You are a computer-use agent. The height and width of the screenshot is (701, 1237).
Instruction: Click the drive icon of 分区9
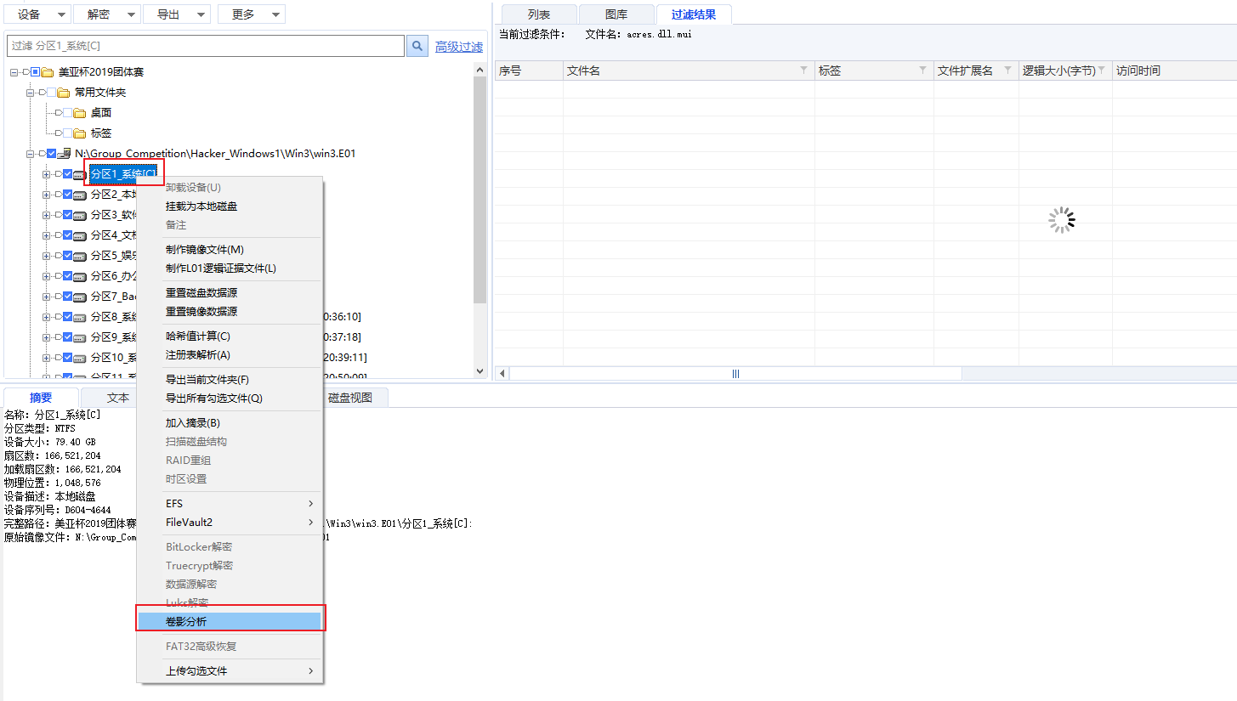click(80, 338)
